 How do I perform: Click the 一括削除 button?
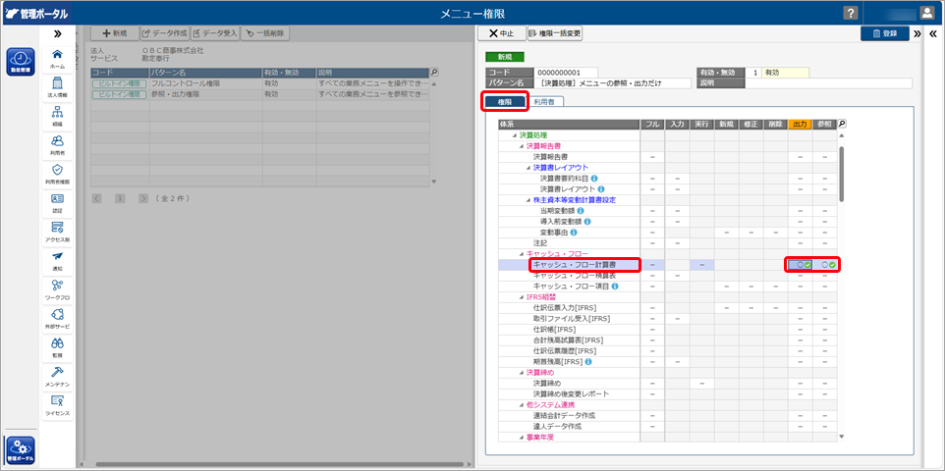click(263, 33)
